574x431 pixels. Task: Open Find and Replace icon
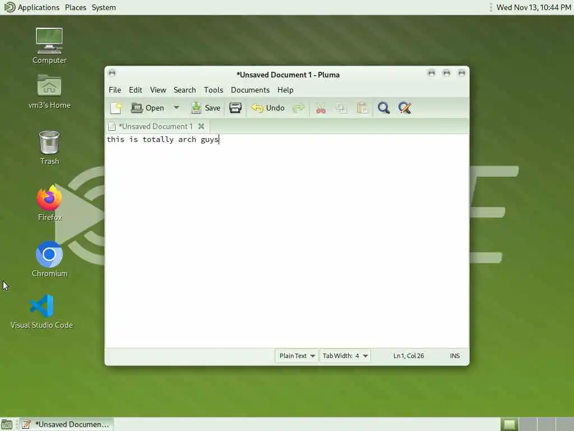pos(405,108)
